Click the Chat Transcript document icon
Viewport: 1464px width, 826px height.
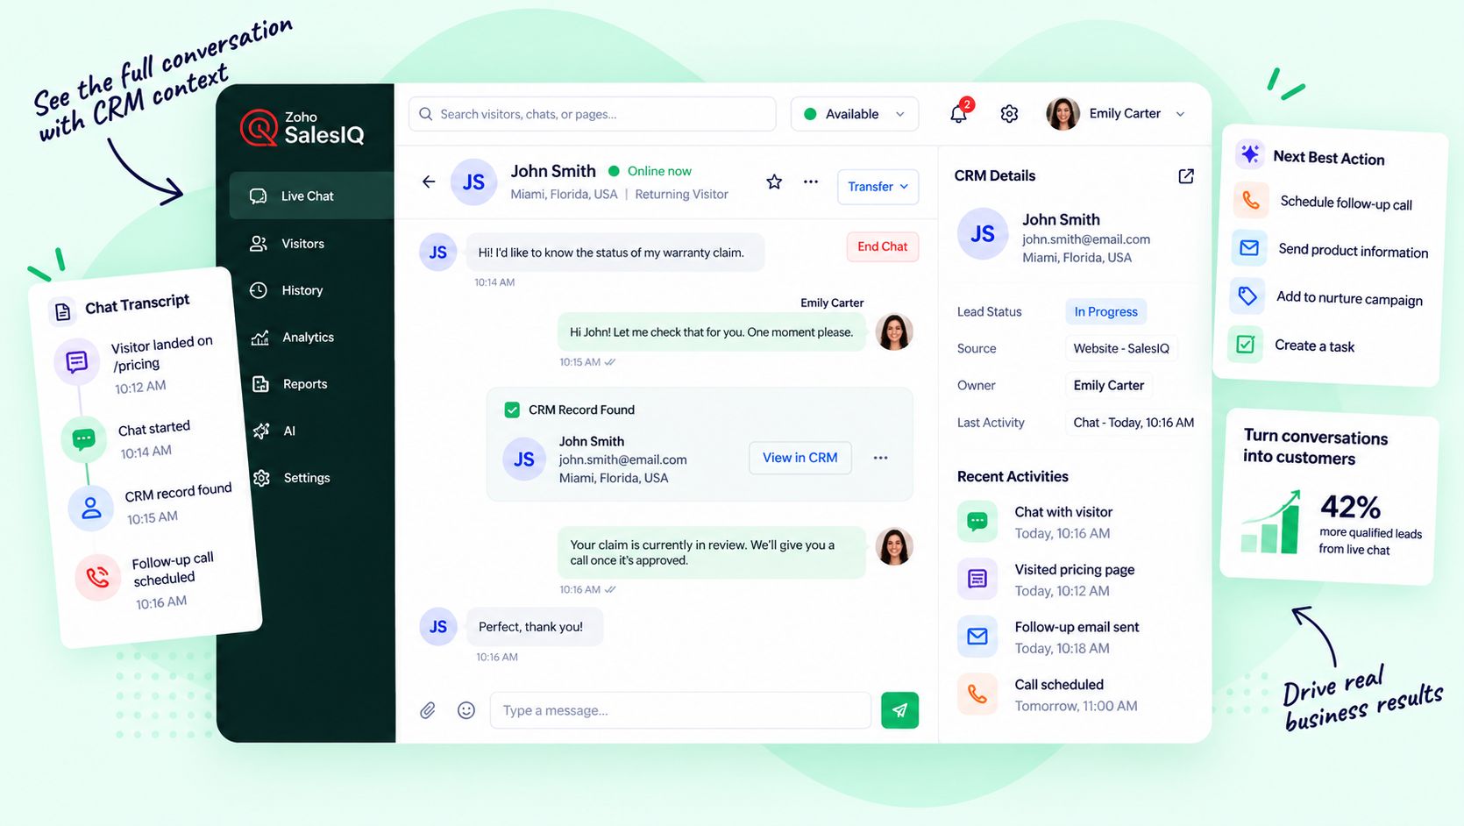(x=62, y=312)
